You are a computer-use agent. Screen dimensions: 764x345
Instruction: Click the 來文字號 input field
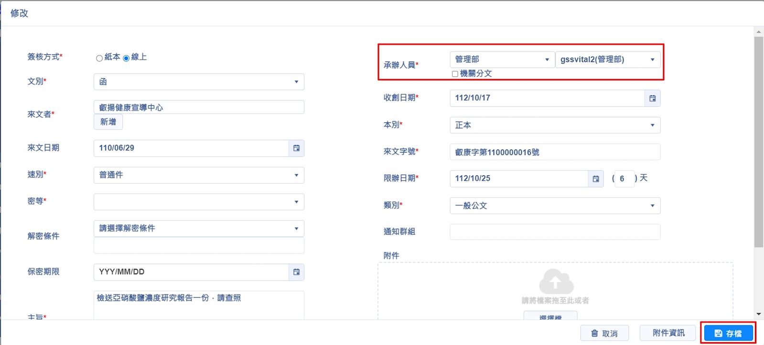[555, 152]
